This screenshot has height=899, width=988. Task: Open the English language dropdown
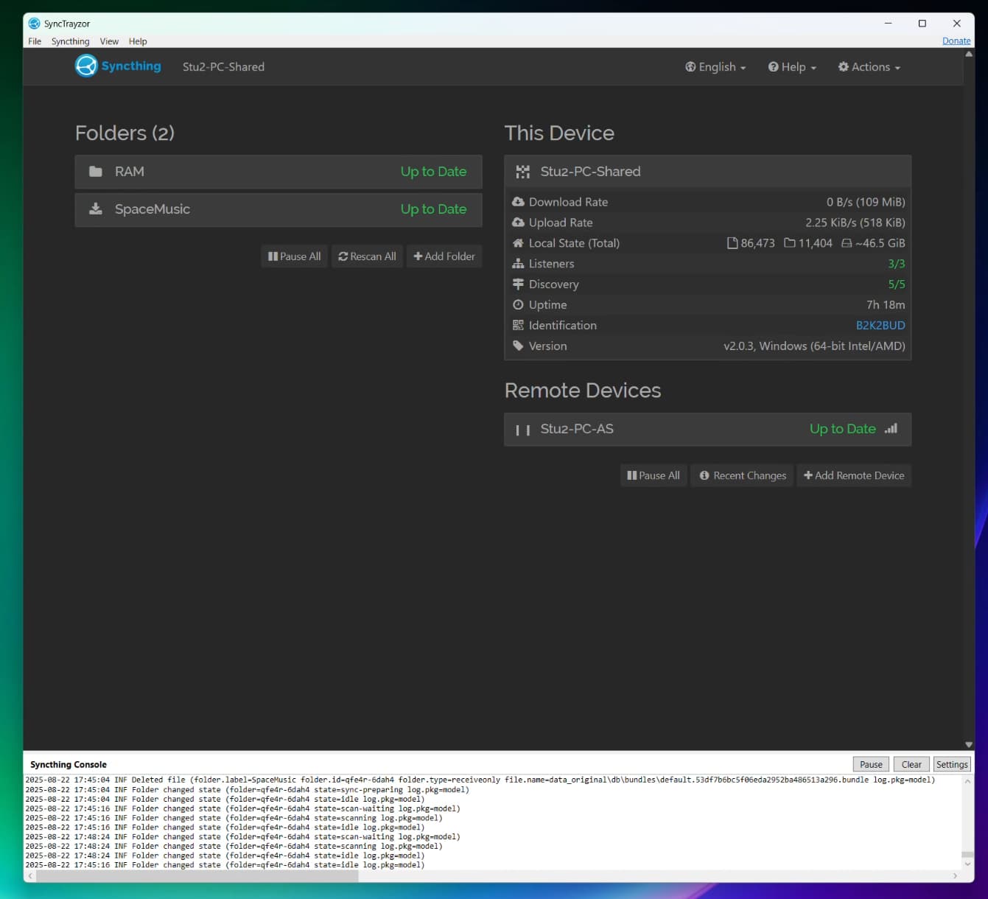[x=715, y=67]
